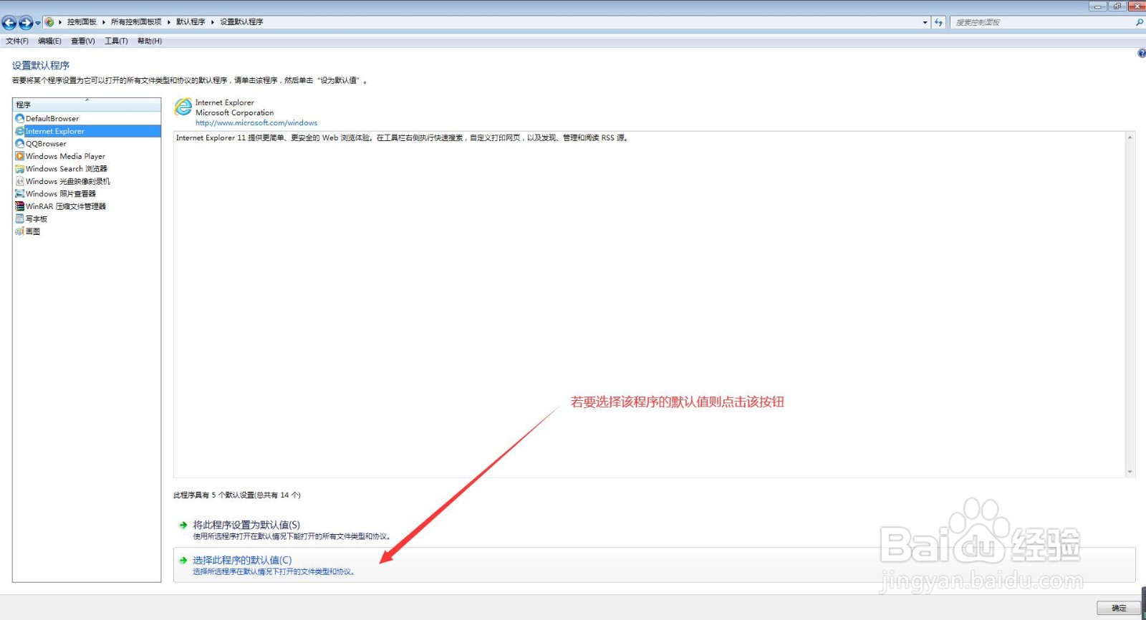Click the blue help question mark icon
This screenshot has width=1146, height=620.
tap(1142, 54)
